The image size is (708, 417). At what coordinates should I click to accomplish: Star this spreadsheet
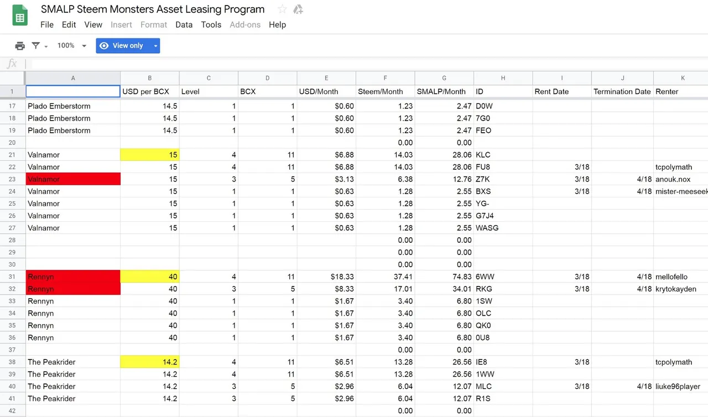(x=282, y=9)
